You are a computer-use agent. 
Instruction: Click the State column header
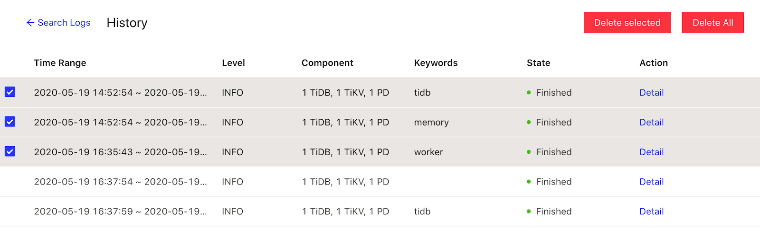(538, 63)
